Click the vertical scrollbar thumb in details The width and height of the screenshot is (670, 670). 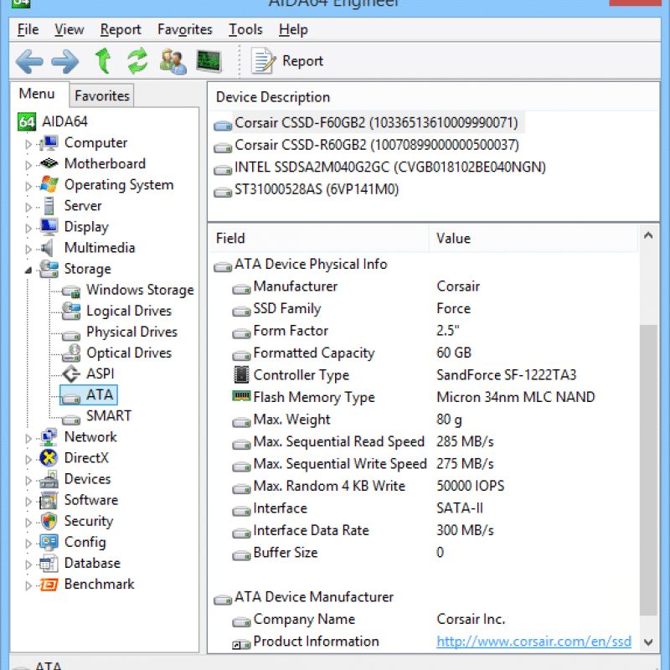[648, 470]
